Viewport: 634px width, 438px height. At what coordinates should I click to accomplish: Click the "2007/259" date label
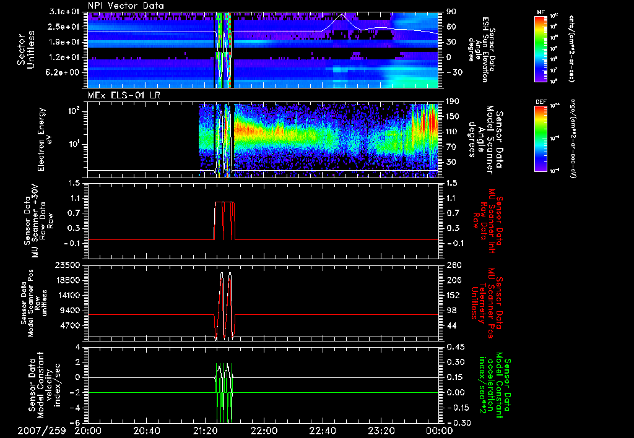41,431
